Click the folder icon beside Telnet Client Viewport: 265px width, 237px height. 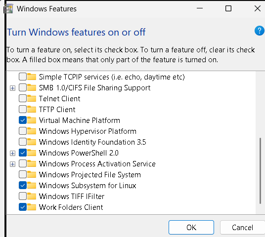pos(32,99)
